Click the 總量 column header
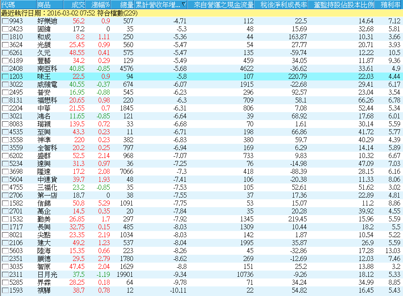 (x=123, y=4)
